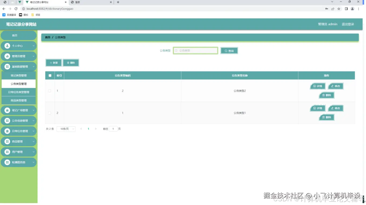Expand the 个人中心 menu chevron

34,46
